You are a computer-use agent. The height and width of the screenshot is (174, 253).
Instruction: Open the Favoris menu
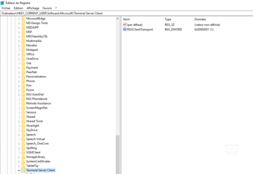pos(47,8)
